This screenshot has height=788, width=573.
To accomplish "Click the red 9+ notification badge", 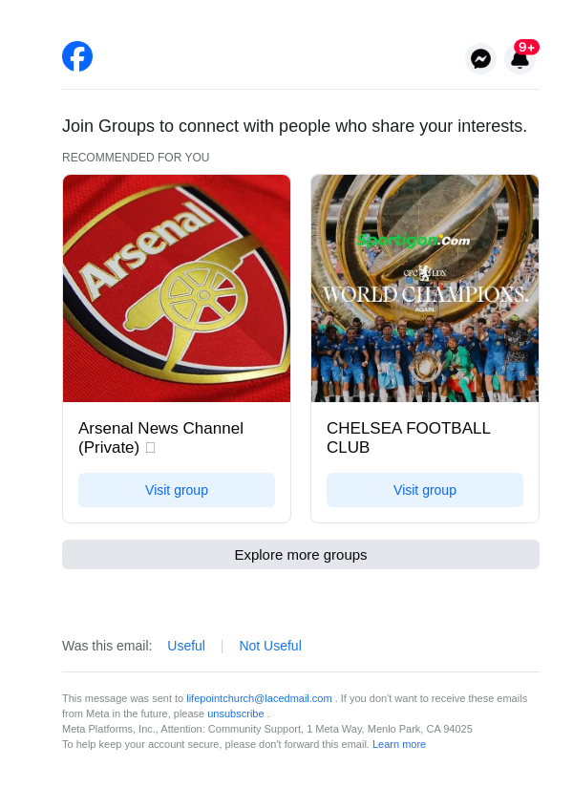I will [526, 47].
